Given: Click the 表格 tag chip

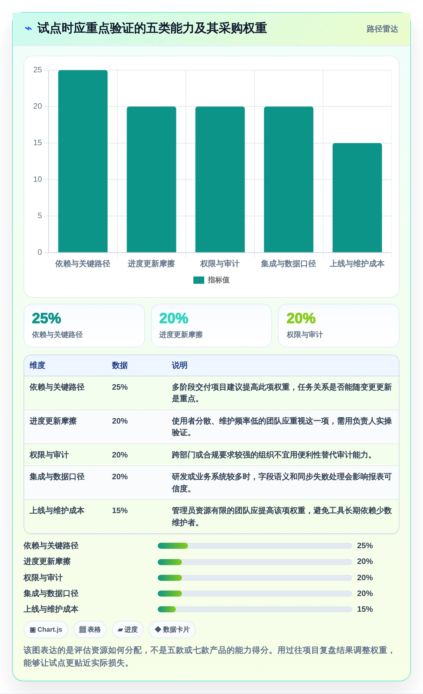Looking at the screenshot, I should 90,630.
